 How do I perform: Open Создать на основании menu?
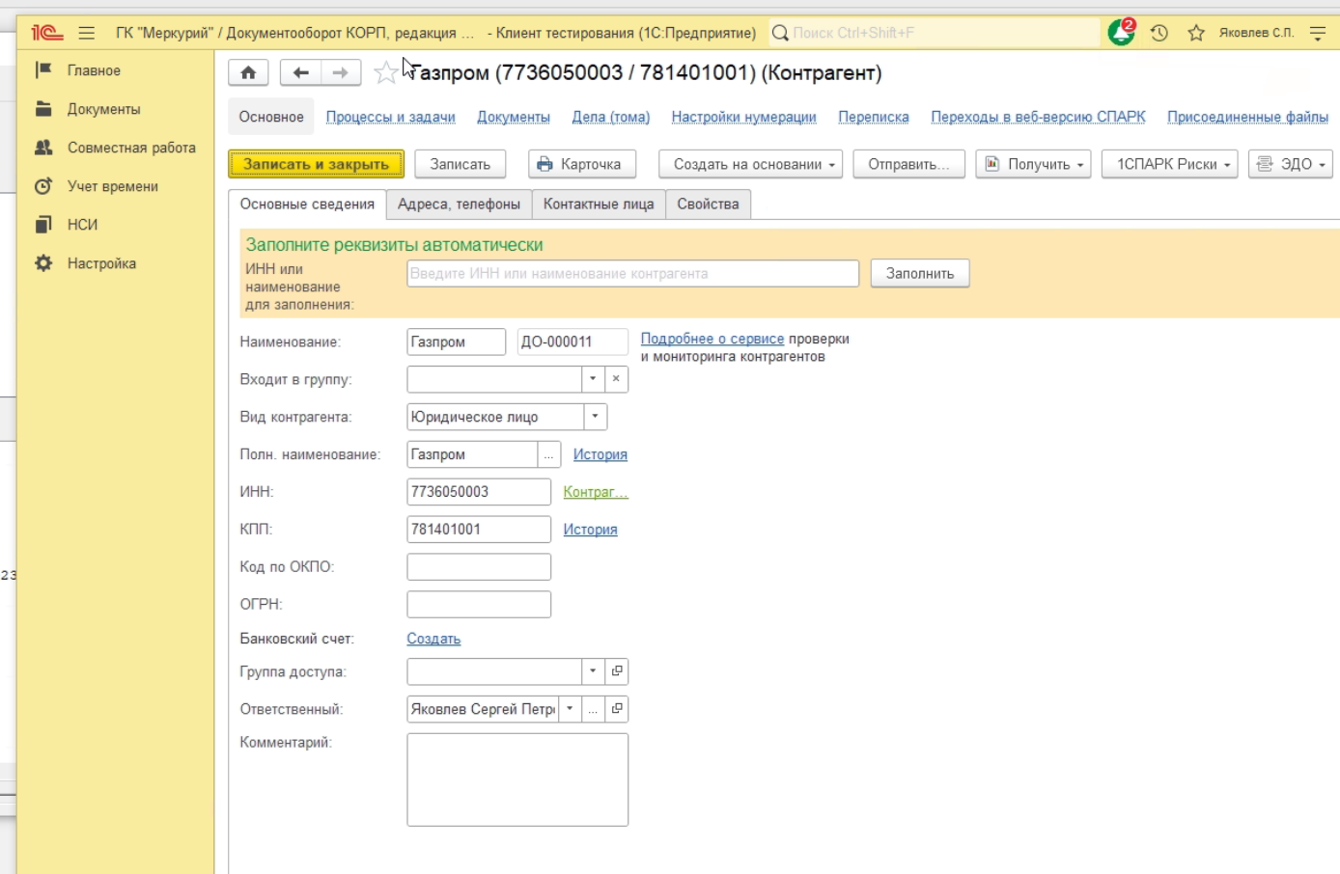751,164
